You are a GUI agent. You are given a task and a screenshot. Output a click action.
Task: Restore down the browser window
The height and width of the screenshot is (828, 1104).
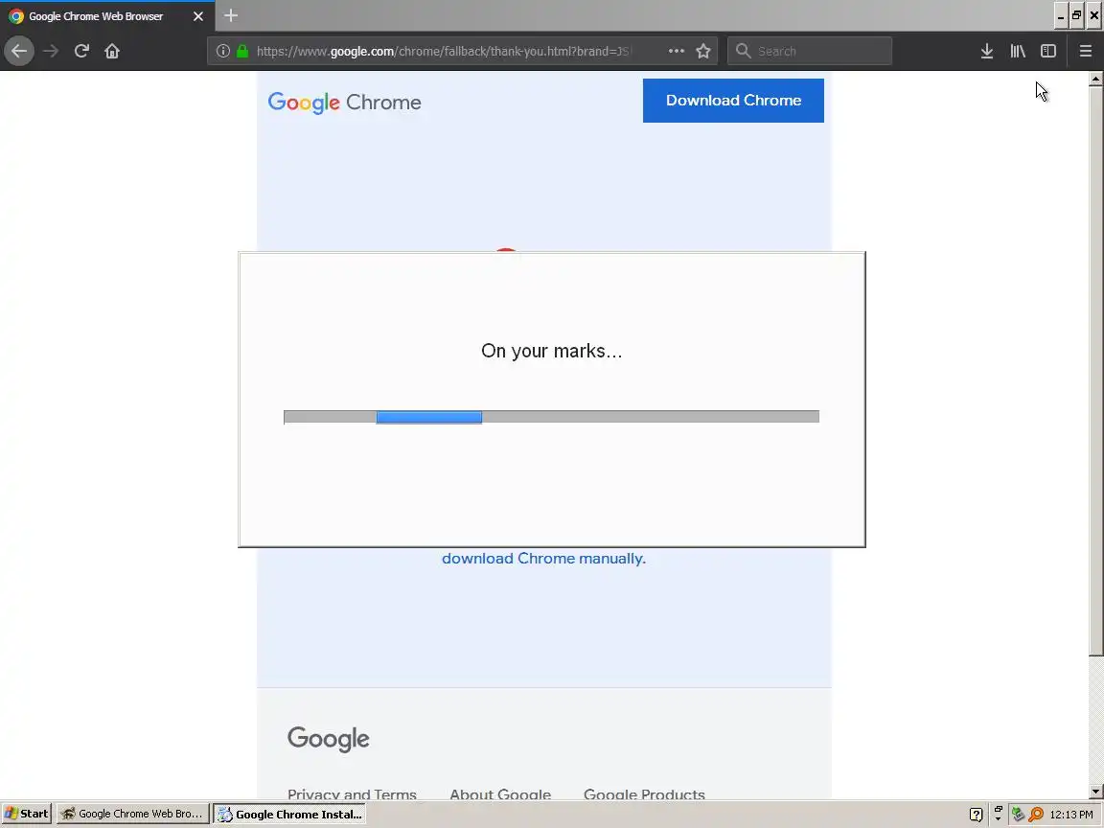tap(1076, 16)
